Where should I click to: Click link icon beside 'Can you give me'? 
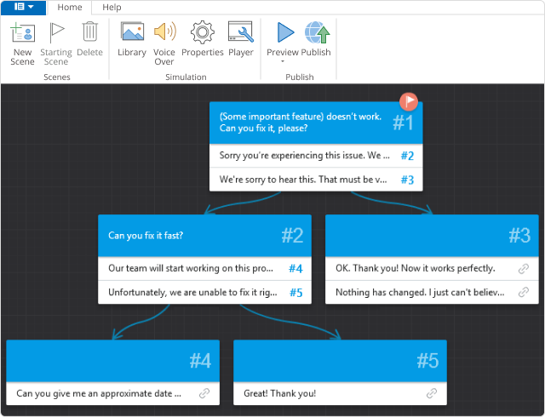coord(204,393)
